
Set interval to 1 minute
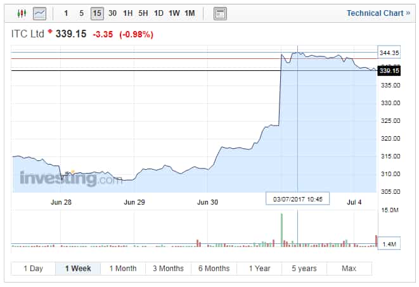point(66,13)
